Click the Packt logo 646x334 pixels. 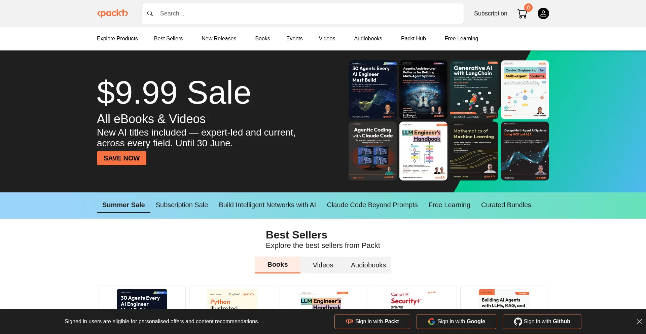113,13
